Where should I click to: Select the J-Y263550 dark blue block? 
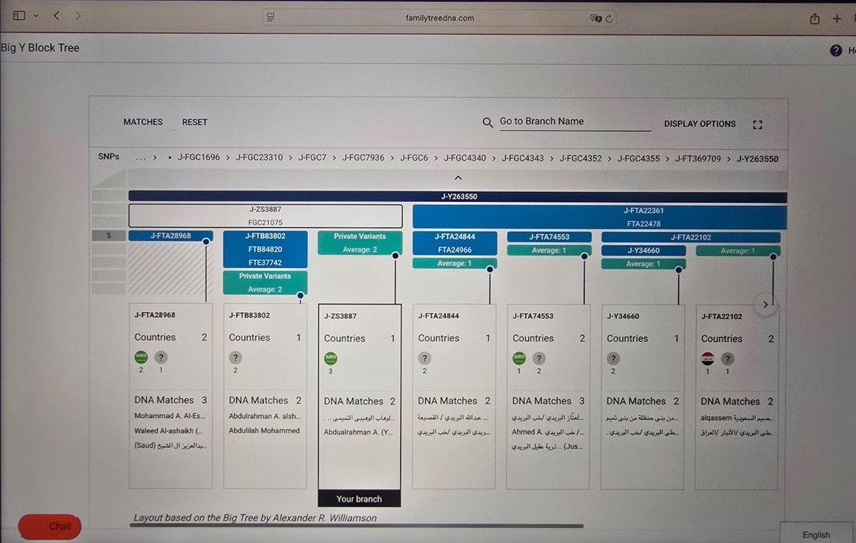point(458,197)
